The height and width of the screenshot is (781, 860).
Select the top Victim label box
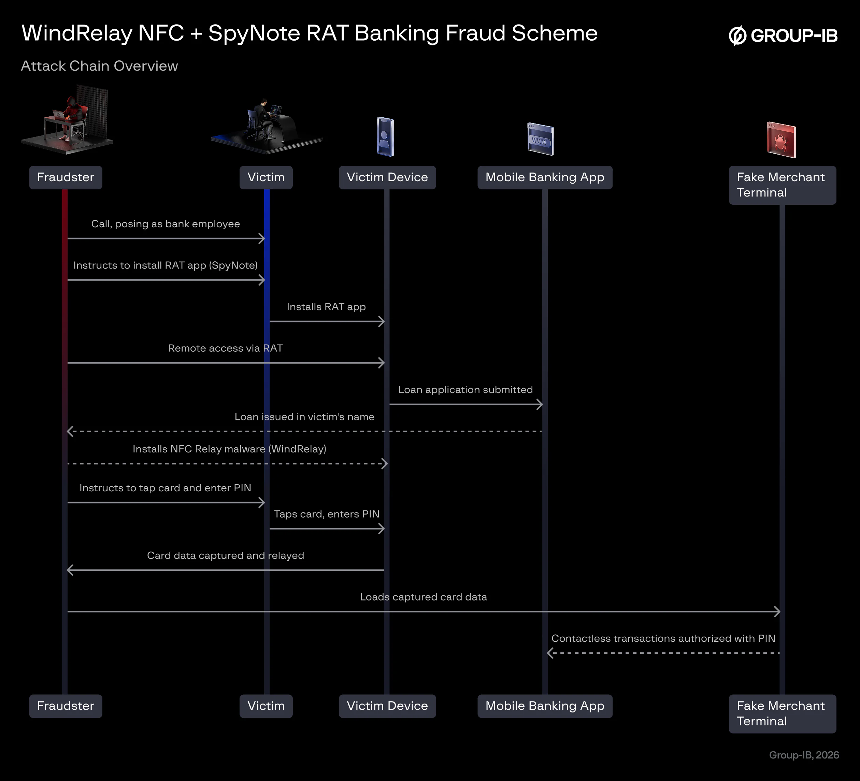(x=266, y=177)
